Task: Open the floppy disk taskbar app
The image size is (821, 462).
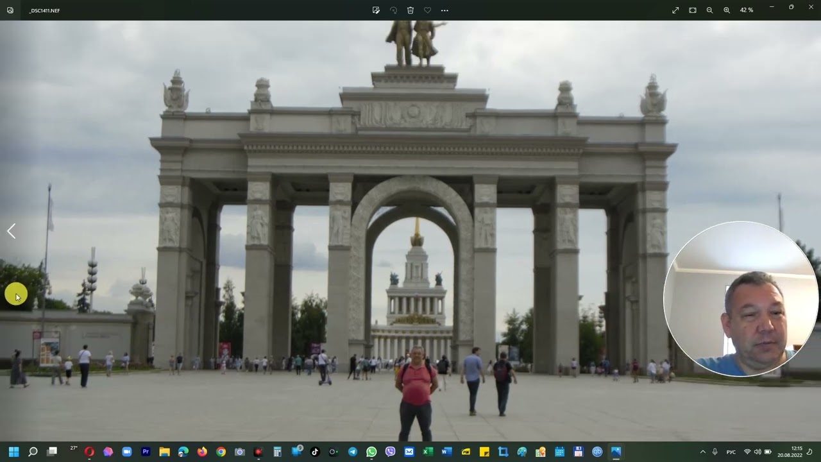Action: point(578,452)
